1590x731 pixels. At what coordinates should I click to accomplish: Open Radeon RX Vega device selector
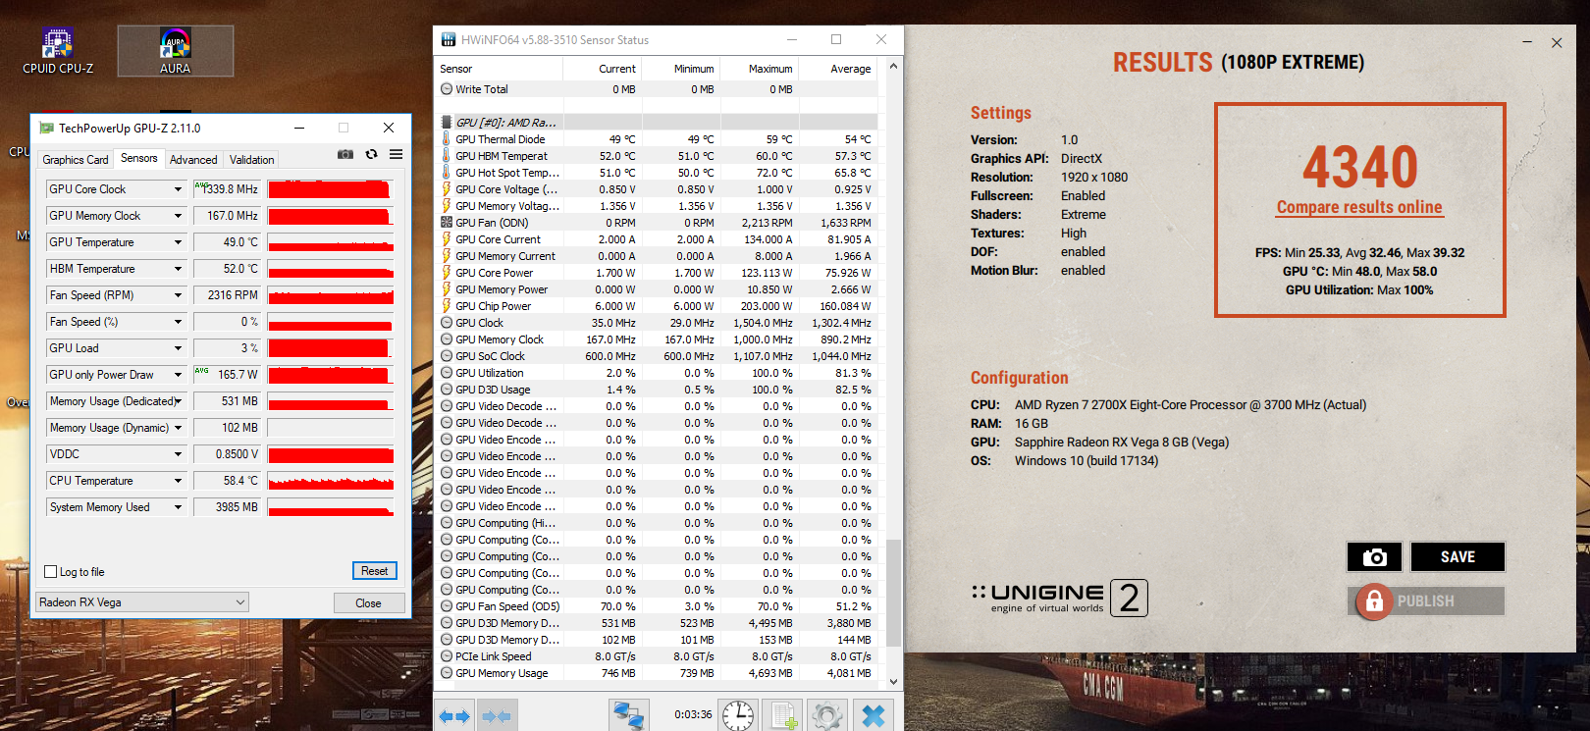click(142, 602)
